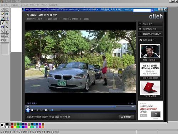Pause the video with the round pause button
Screen dimensions: 178x134
pos(28,110)
